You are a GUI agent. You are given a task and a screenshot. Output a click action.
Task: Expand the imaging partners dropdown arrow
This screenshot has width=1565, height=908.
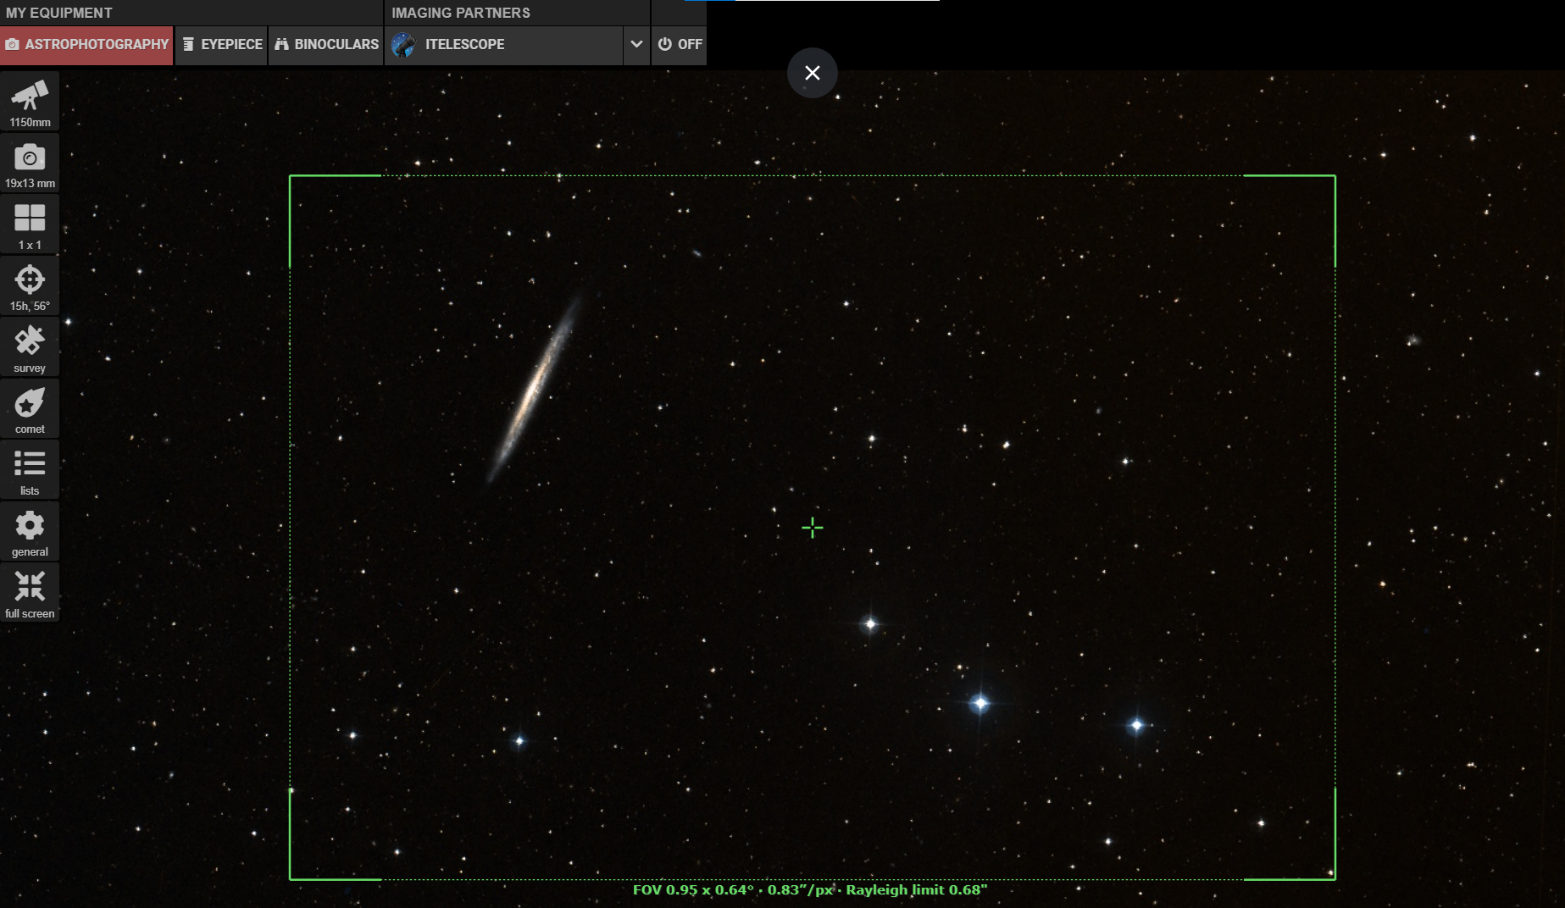[x=636, y=45]
